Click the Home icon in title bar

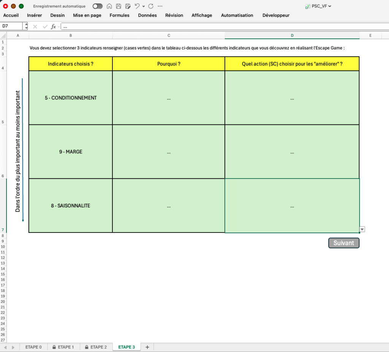109,6
